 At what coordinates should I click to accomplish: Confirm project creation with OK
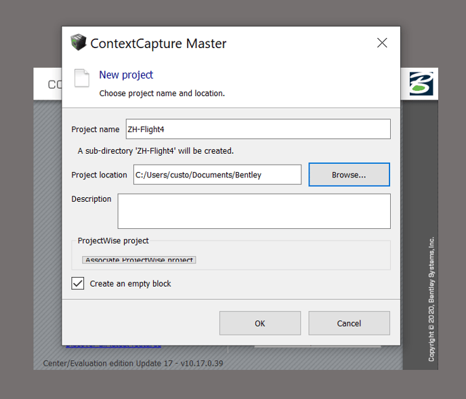coord(260,323)
